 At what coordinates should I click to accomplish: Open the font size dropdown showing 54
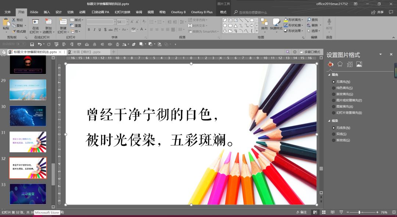coord(127,22)
